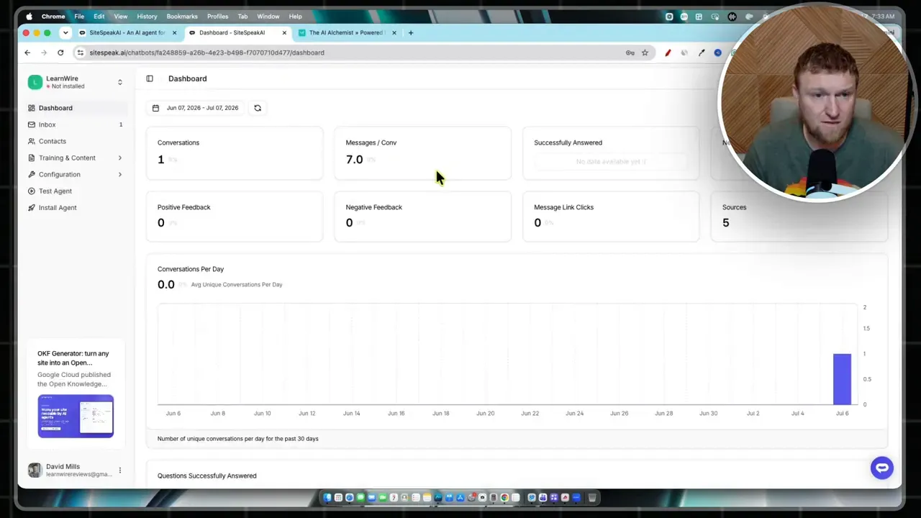Click the Sources card showing 5

click(x=799, y=217)
